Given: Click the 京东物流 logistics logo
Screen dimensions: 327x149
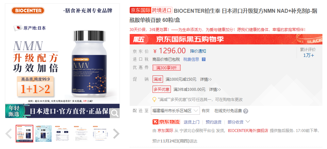Looking at the screenshot, I should pos(166,122).
